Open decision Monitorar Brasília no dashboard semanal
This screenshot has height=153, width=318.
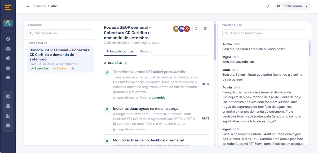click(148, 140)
